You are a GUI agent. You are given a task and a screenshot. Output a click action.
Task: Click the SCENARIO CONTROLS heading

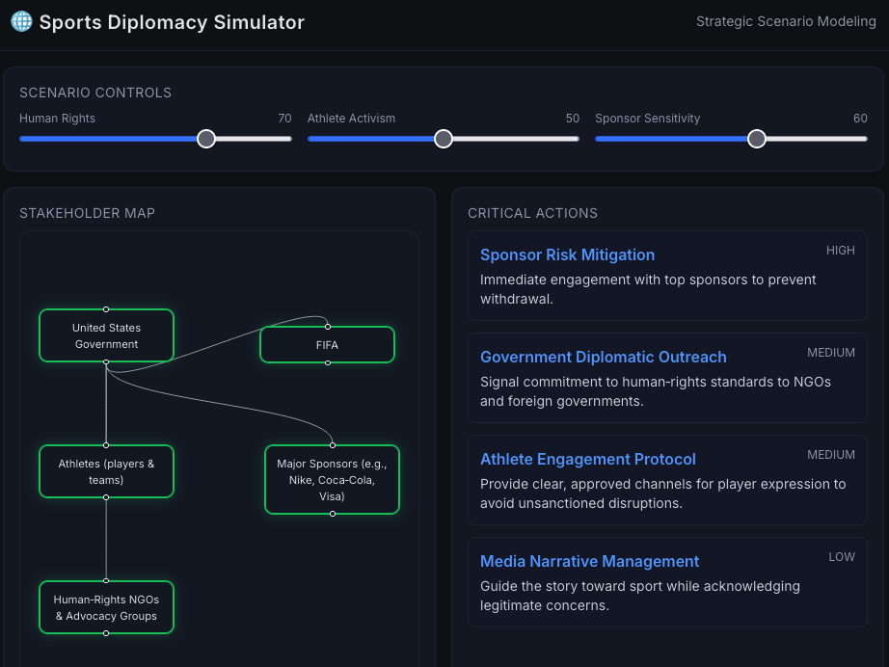coord(95,93)
